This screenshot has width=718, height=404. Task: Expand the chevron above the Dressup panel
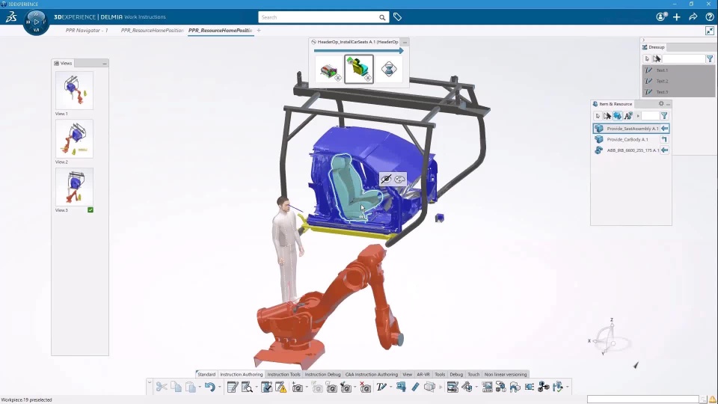[643, 40]
